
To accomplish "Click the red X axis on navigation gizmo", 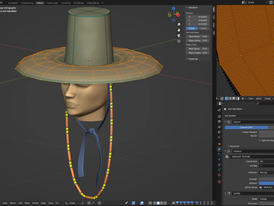I will point(178,15).
